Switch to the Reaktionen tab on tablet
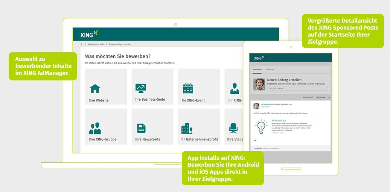The width and height of the screenshot is (390, 192). pos(270,69)
